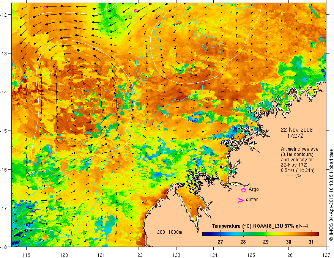Select the Argo float marker near 119.5°E

pos(45,8)
